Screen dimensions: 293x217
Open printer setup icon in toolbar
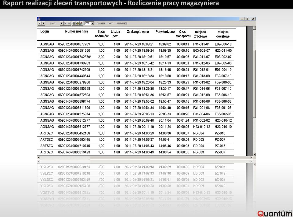click(x=78, y=24)
